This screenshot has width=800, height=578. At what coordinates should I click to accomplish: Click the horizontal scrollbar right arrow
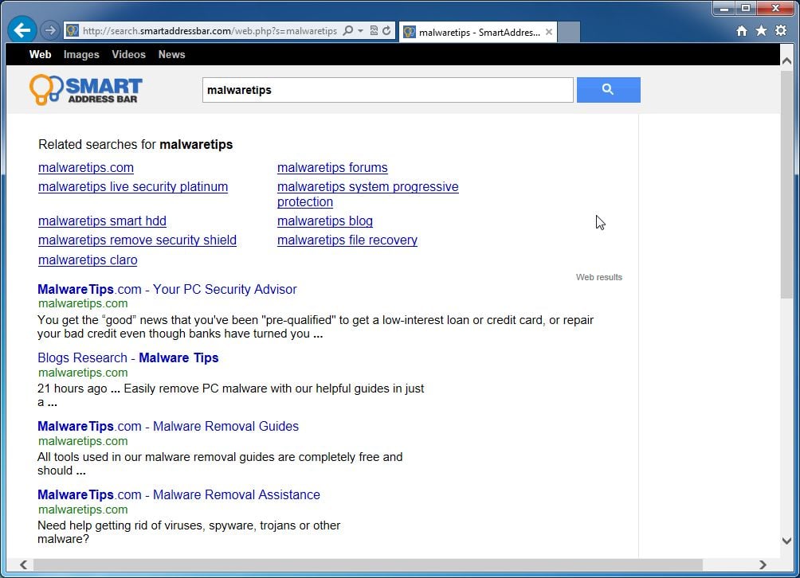763,564
